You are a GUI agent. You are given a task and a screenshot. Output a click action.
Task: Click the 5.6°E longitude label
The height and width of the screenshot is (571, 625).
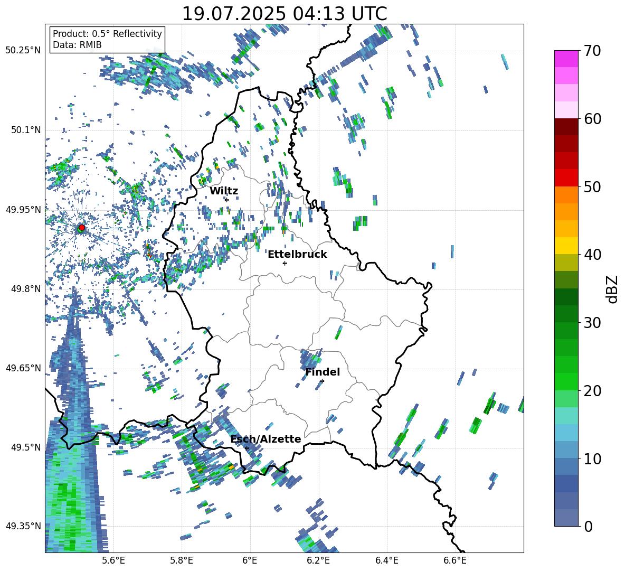tap(113, 560)
